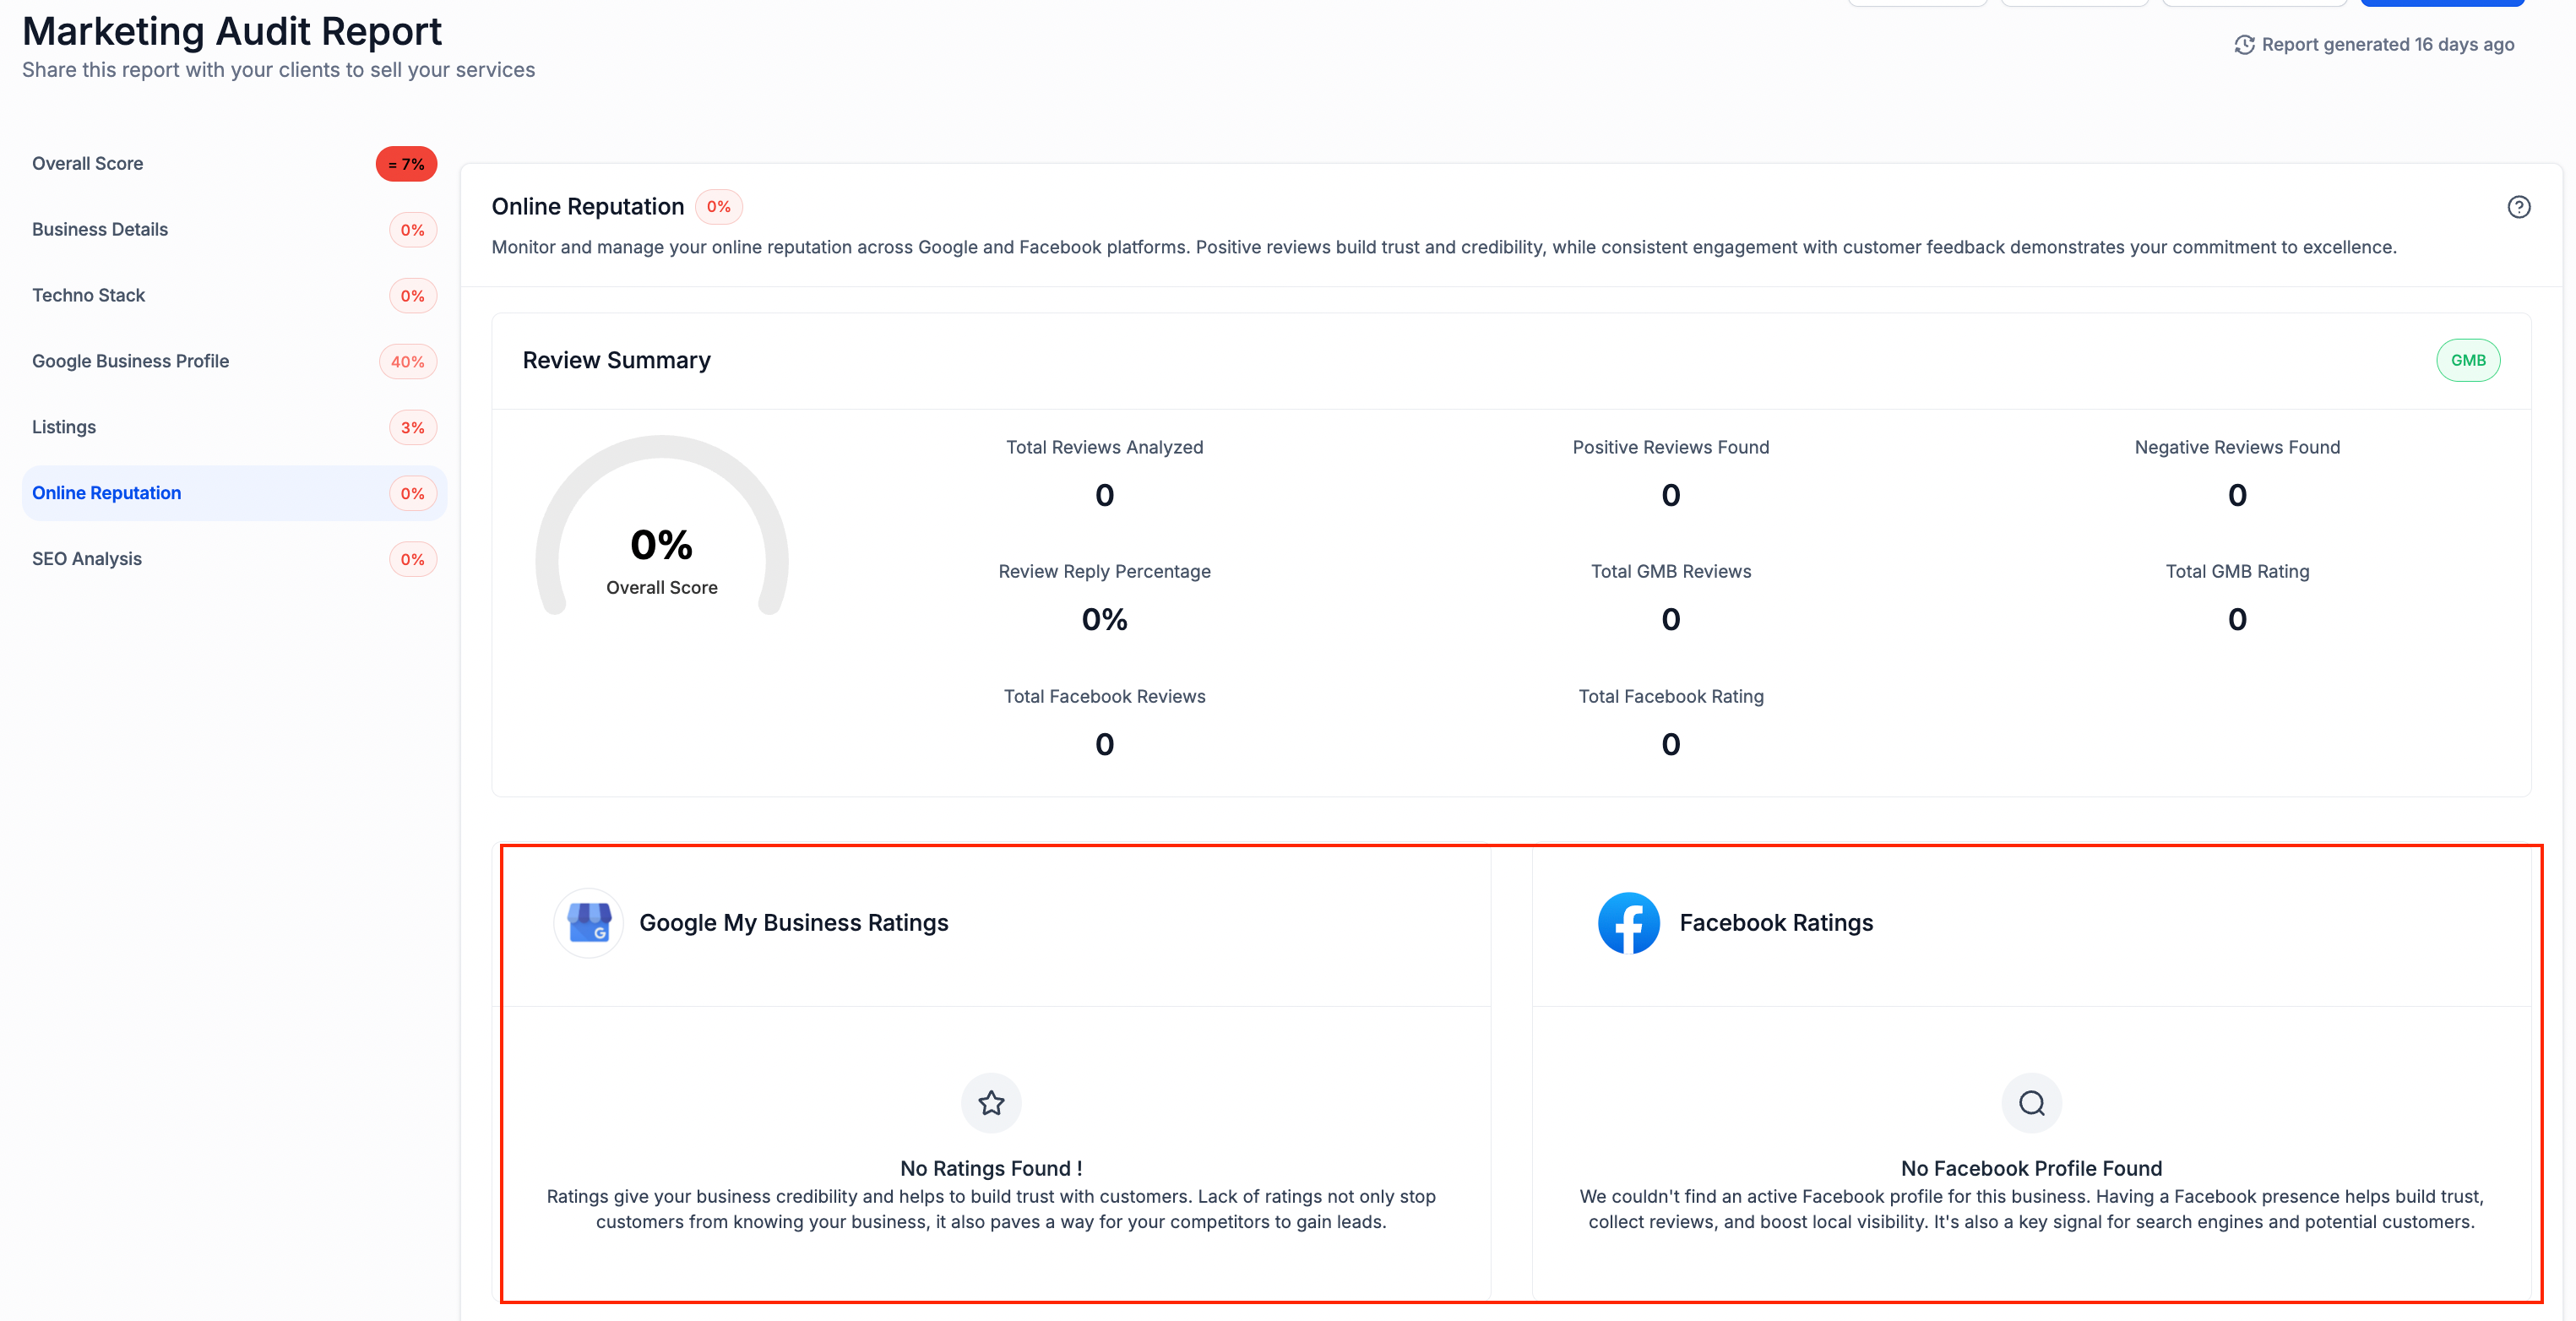Select the Online Reputation sidebar item
The image size is (2576, 1321).
click(x=107, y=493)
